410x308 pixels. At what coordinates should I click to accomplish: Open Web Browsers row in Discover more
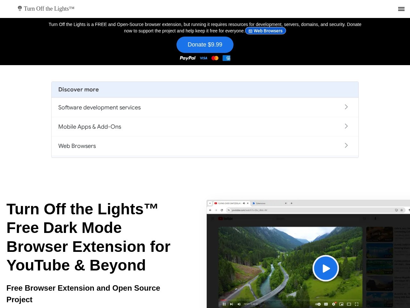205,146
